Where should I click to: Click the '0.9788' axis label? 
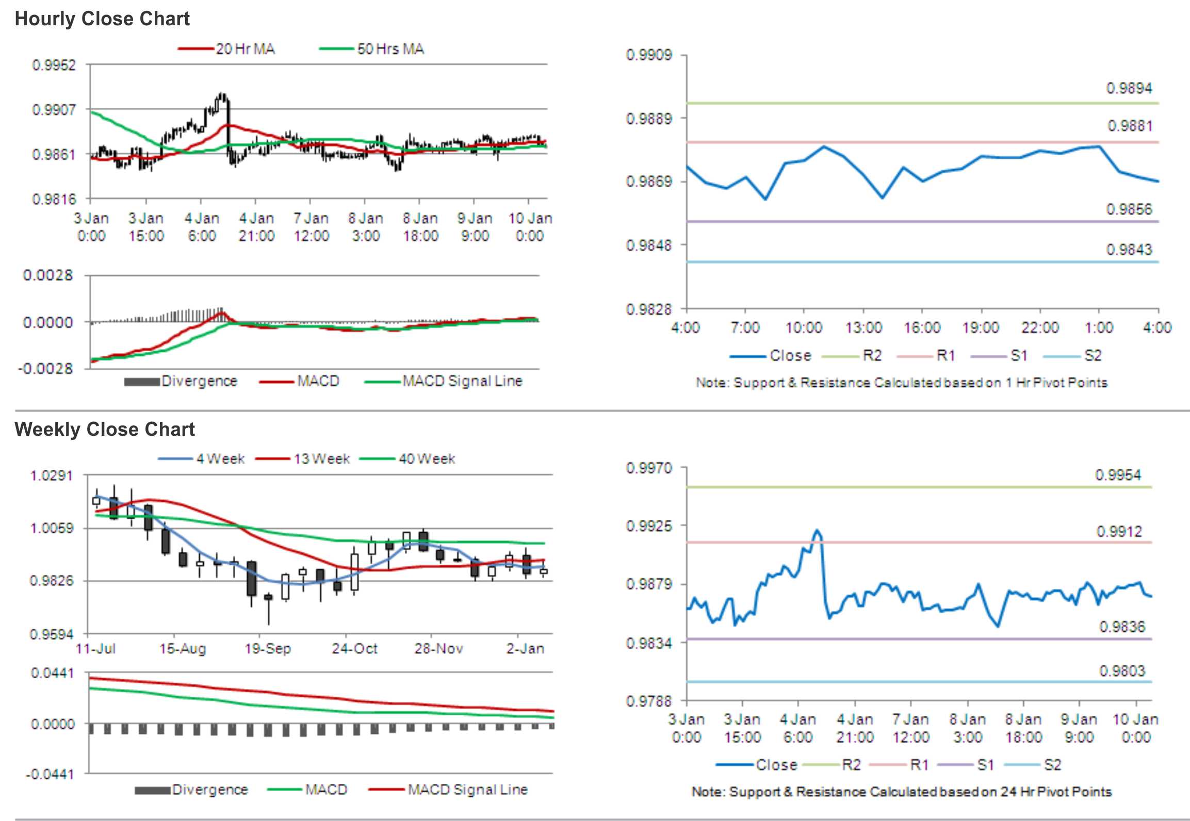pyautogui.click(x=649, y=701)
